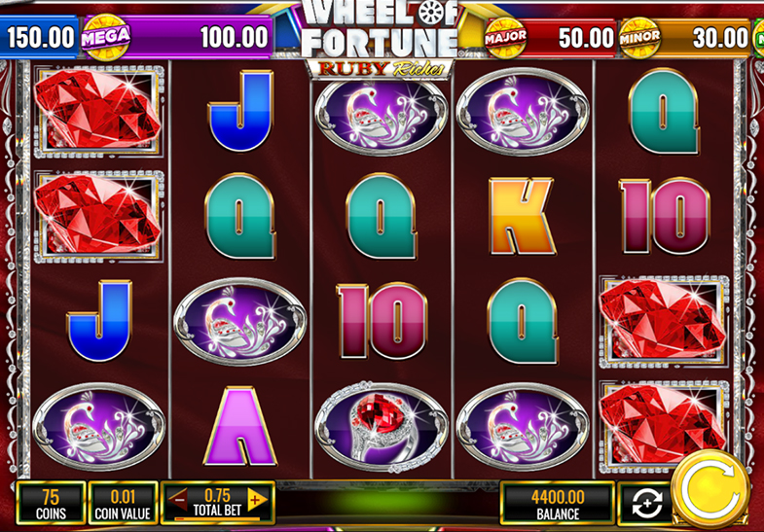Click the Major jackpot badge
The image size is (764, 532).
506,37
